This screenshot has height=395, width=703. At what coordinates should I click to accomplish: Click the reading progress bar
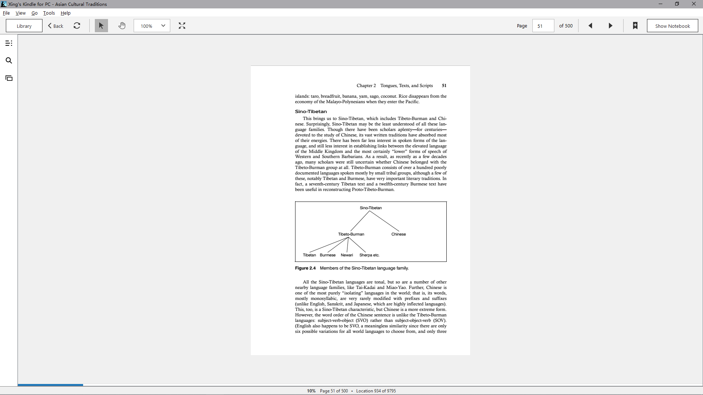point(360,385)
